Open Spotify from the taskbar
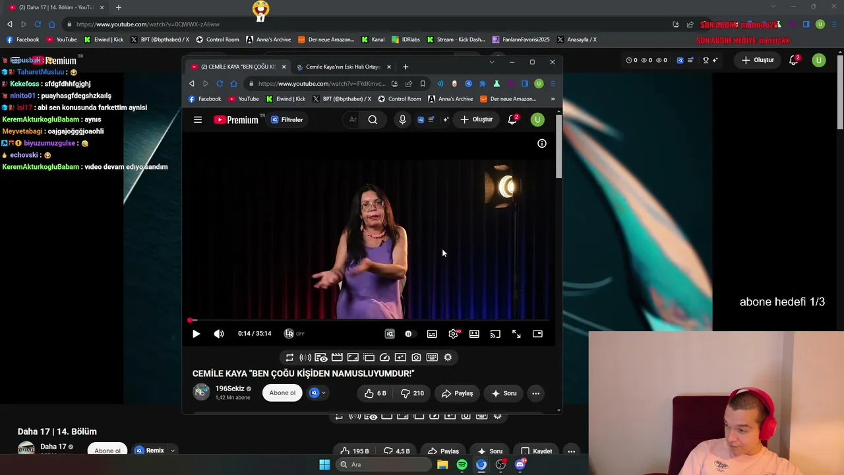 pos(462,464)
